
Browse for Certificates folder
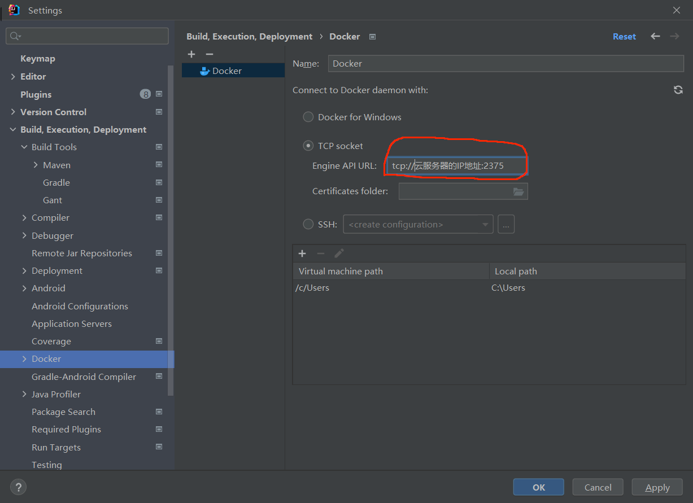518,191
